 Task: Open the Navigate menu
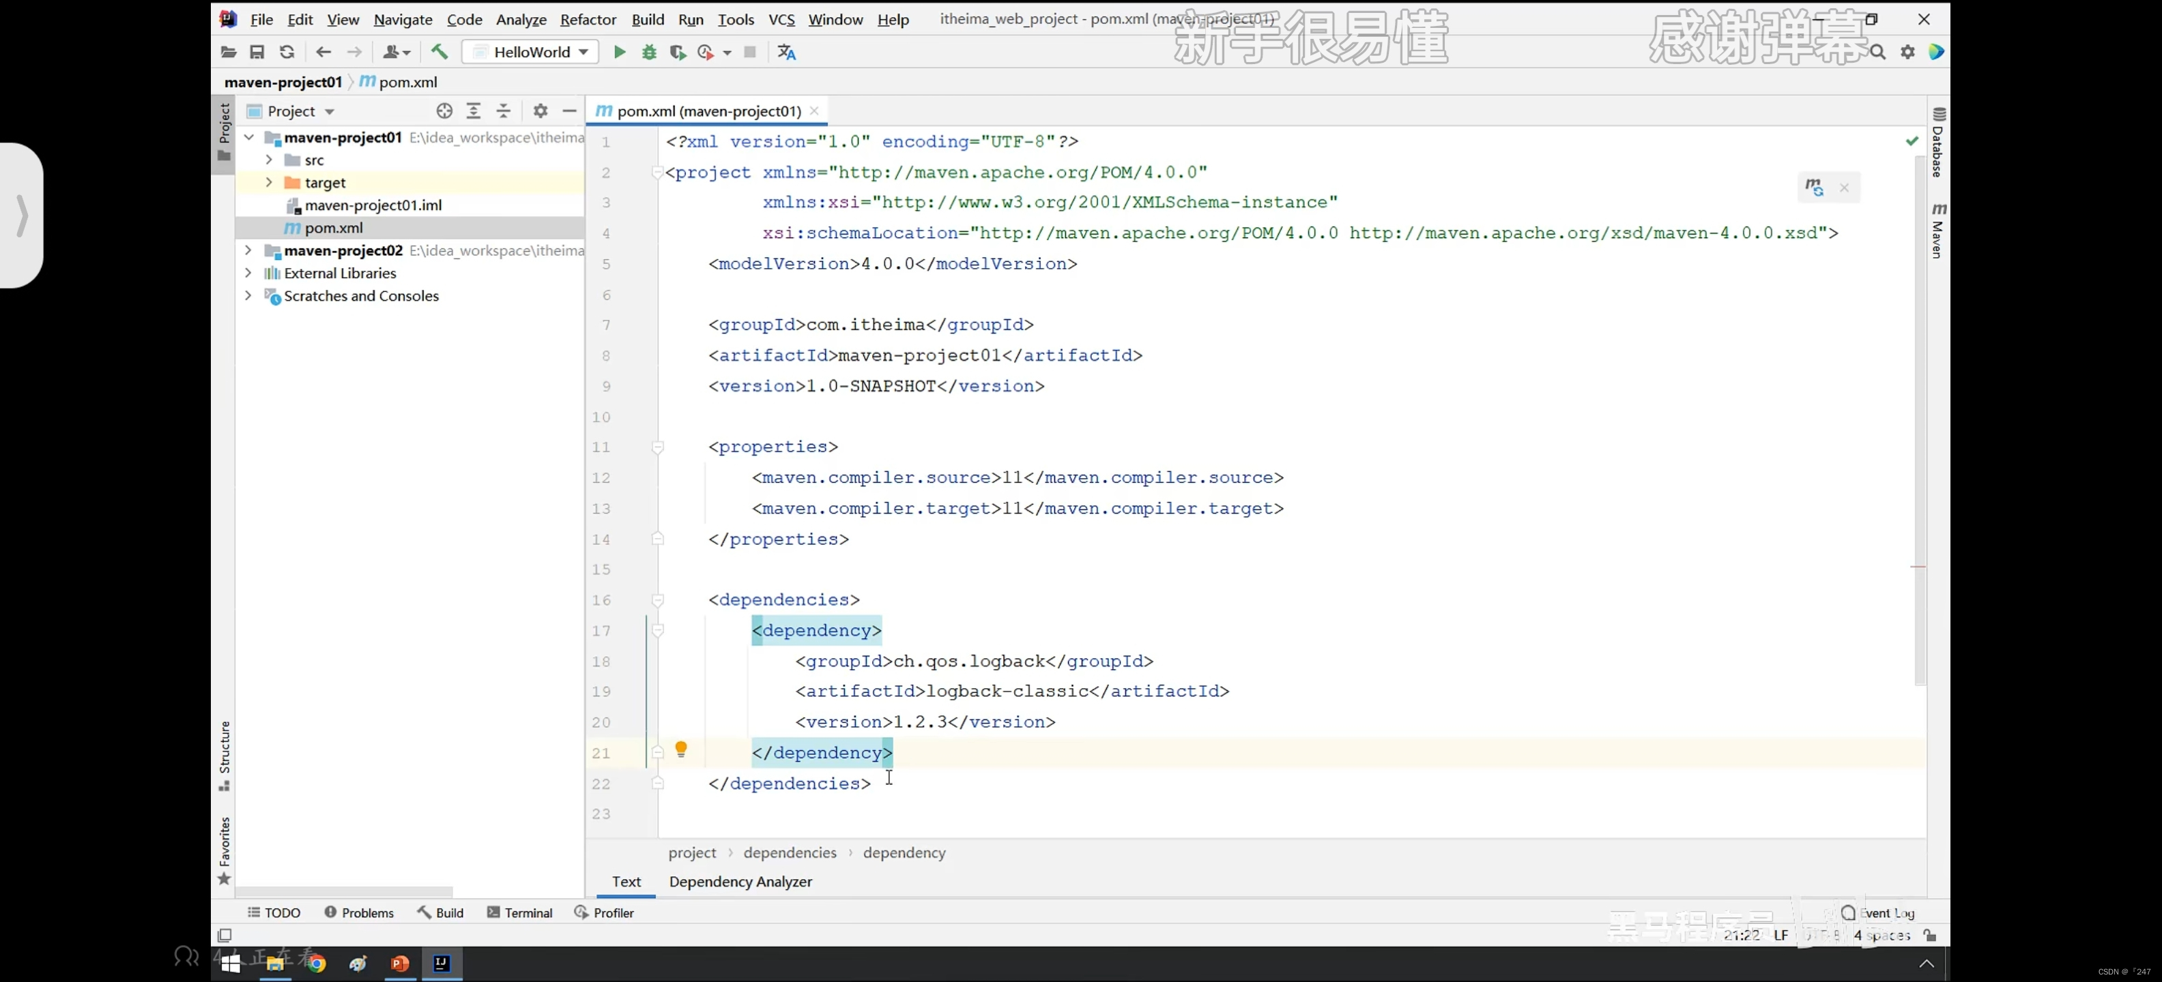click(403, 19)
